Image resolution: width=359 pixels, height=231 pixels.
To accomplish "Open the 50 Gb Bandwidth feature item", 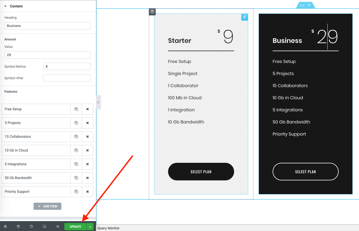I will pyautogui.click(x=36, y=178).
